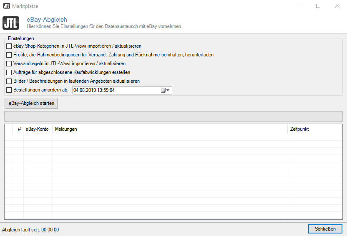Close the Marktplätze window with X
The width and height of the screenshot is (347, 236).
coord(337,6)
